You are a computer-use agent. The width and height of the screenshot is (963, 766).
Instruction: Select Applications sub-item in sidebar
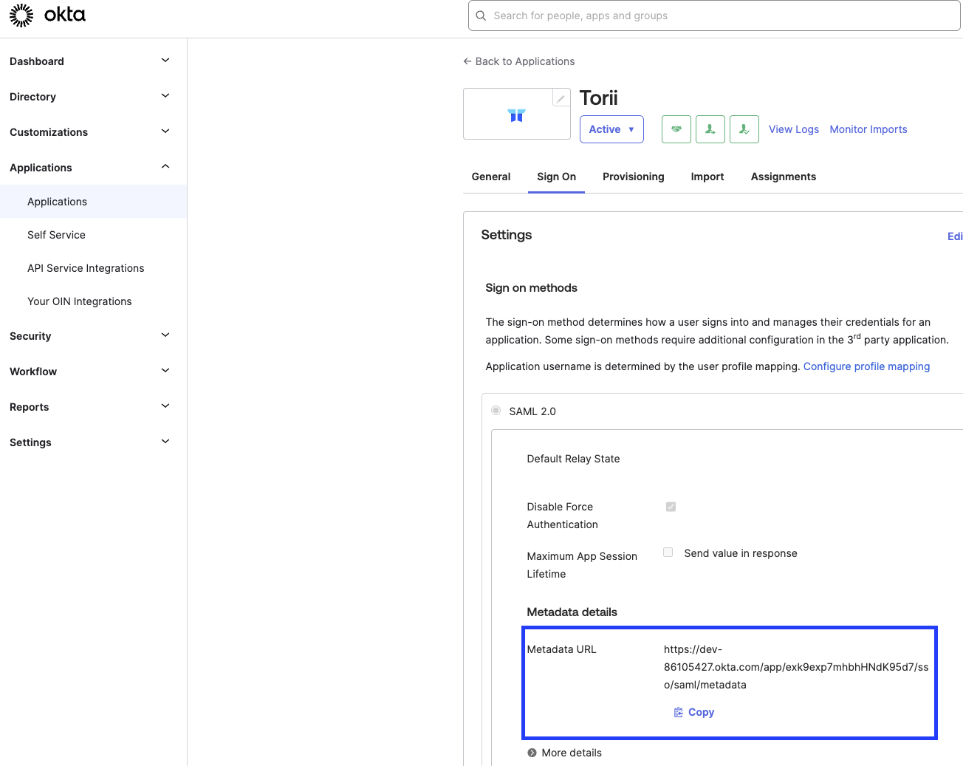tap(93, 202)
